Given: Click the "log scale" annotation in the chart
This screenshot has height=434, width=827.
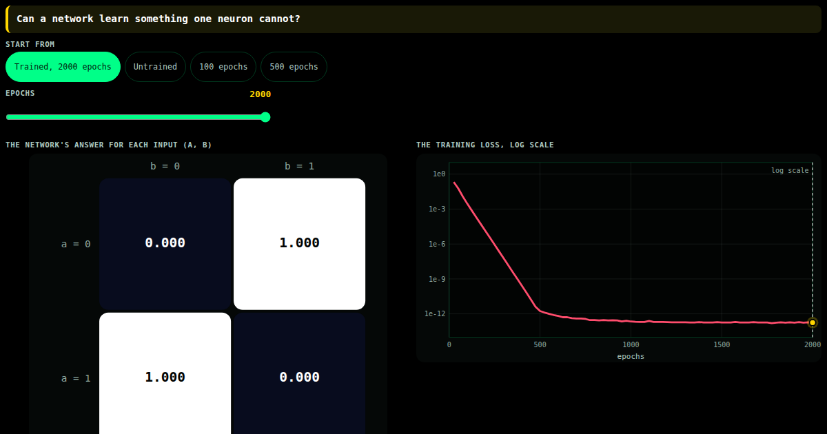Looking at the screenshot, I should click(x=790, y=170).
